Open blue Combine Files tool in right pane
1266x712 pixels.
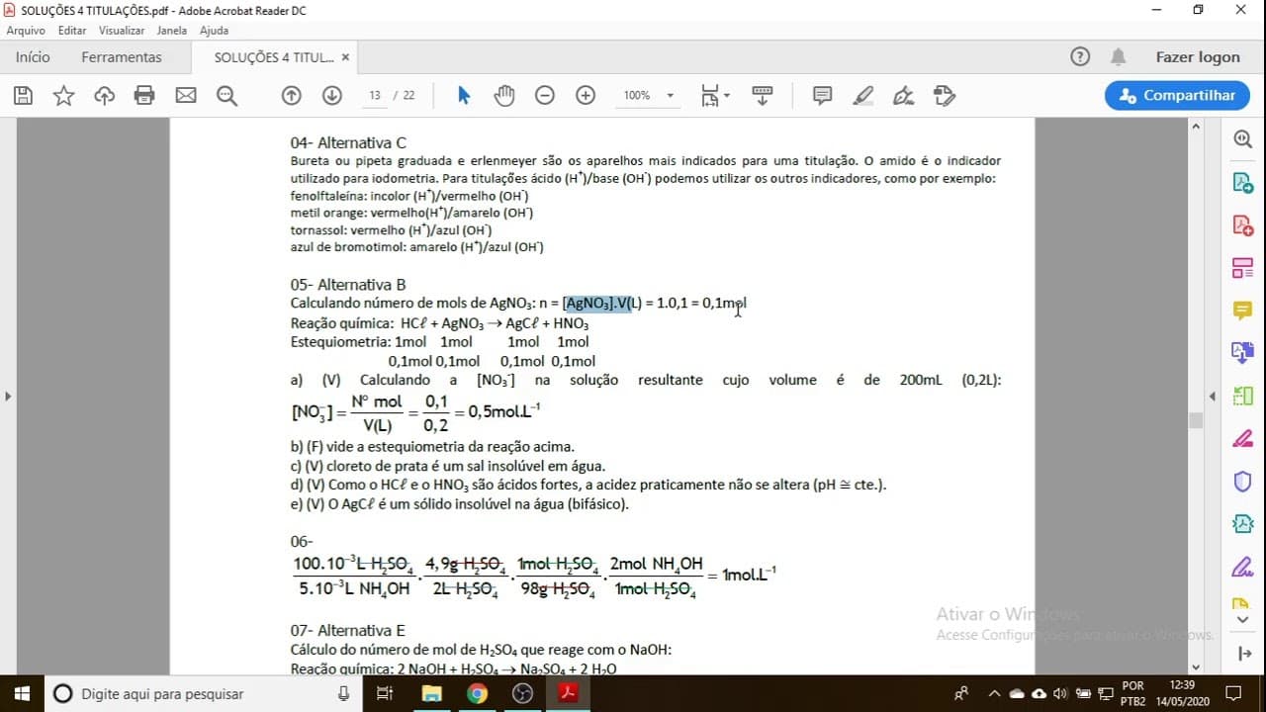click(x=1242, y=353)
